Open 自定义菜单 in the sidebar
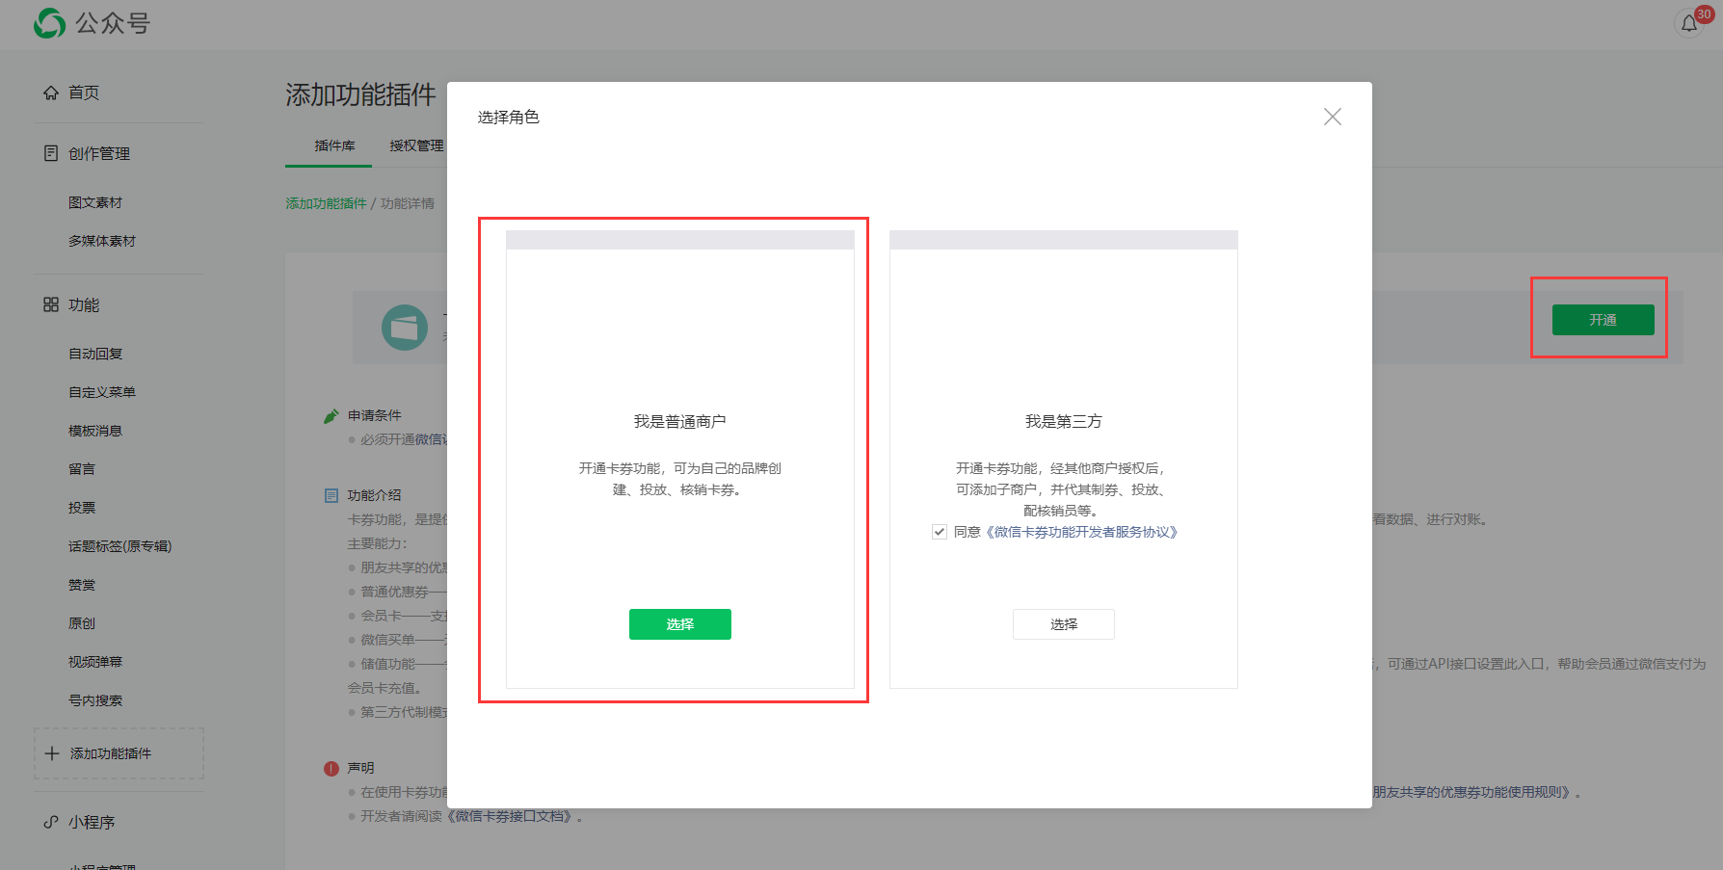The width and height of the screenshot is (1723, 870). click(102, 392)
